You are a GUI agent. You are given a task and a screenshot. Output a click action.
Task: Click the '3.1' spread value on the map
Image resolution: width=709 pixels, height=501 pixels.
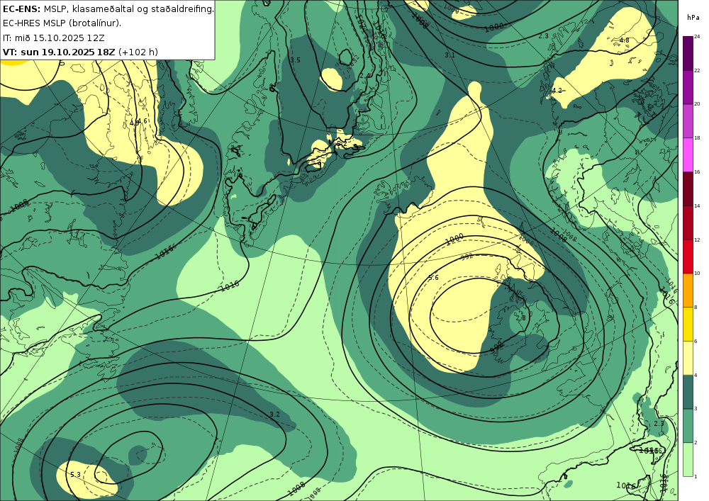tap(450, 55)
